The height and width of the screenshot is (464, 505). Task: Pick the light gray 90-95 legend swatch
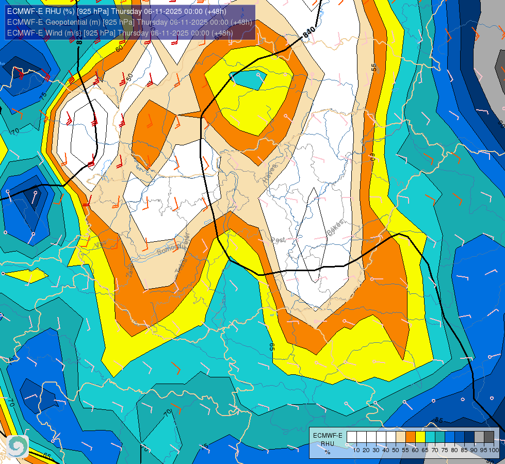coord(479,437)
